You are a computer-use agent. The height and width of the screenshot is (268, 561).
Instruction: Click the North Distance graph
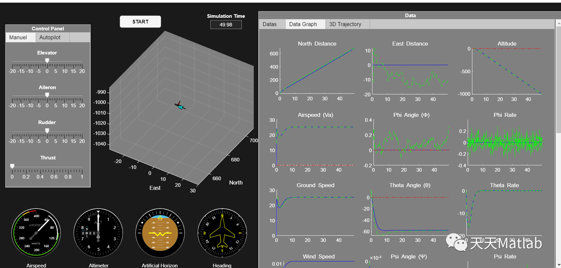click(x=317, y=71)
